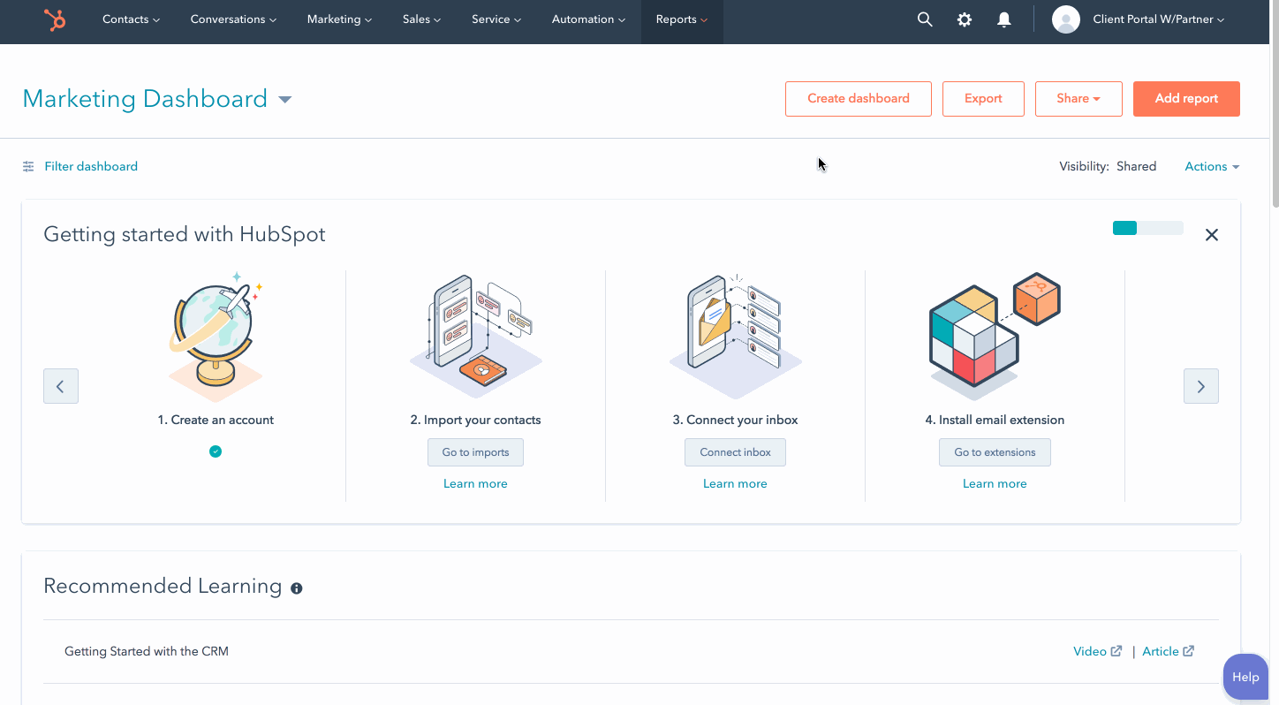Open search with the magnifier icon
1279x705 pixels.
(925, 19)
